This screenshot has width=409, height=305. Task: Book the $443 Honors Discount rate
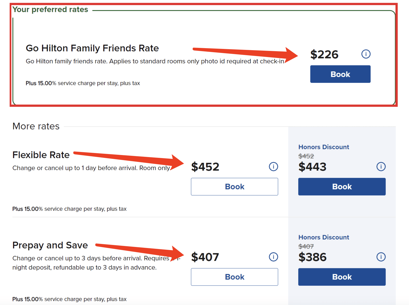342,186
